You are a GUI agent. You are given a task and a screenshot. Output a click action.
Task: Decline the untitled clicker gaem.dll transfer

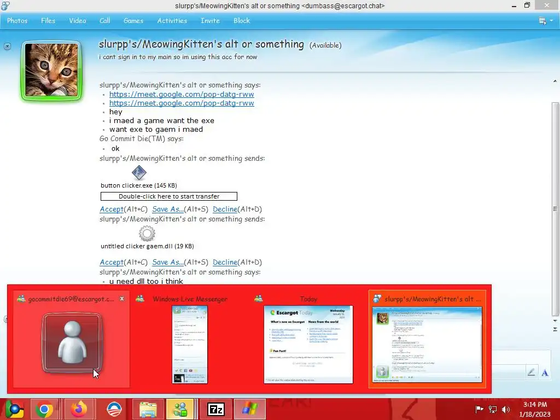click(225, 262)
